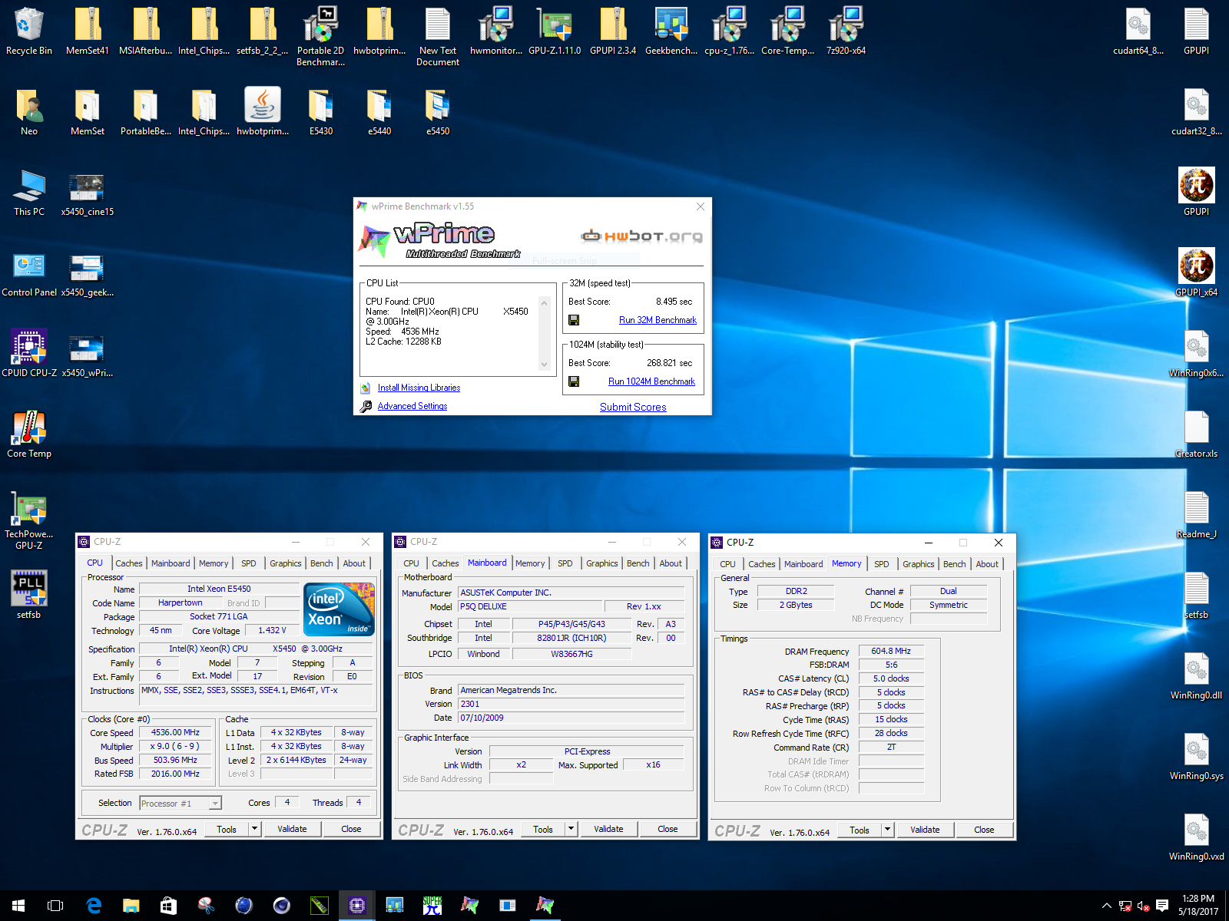Expand Tools dropdown arrow in Mainboard window
This screenshot has height=921, width=1229.
pyautogui.click(x=571, y=829)
